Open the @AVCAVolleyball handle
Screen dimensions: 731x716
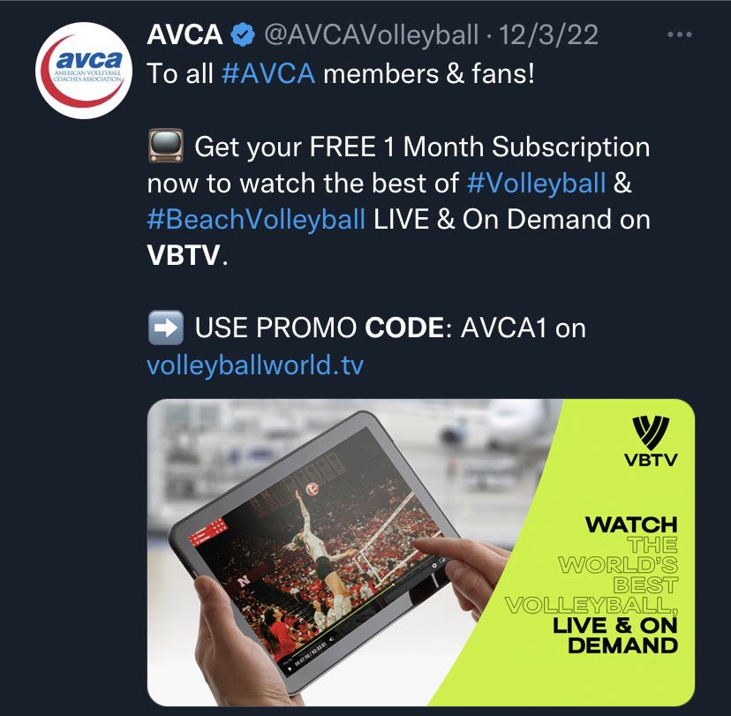point(372,35)
